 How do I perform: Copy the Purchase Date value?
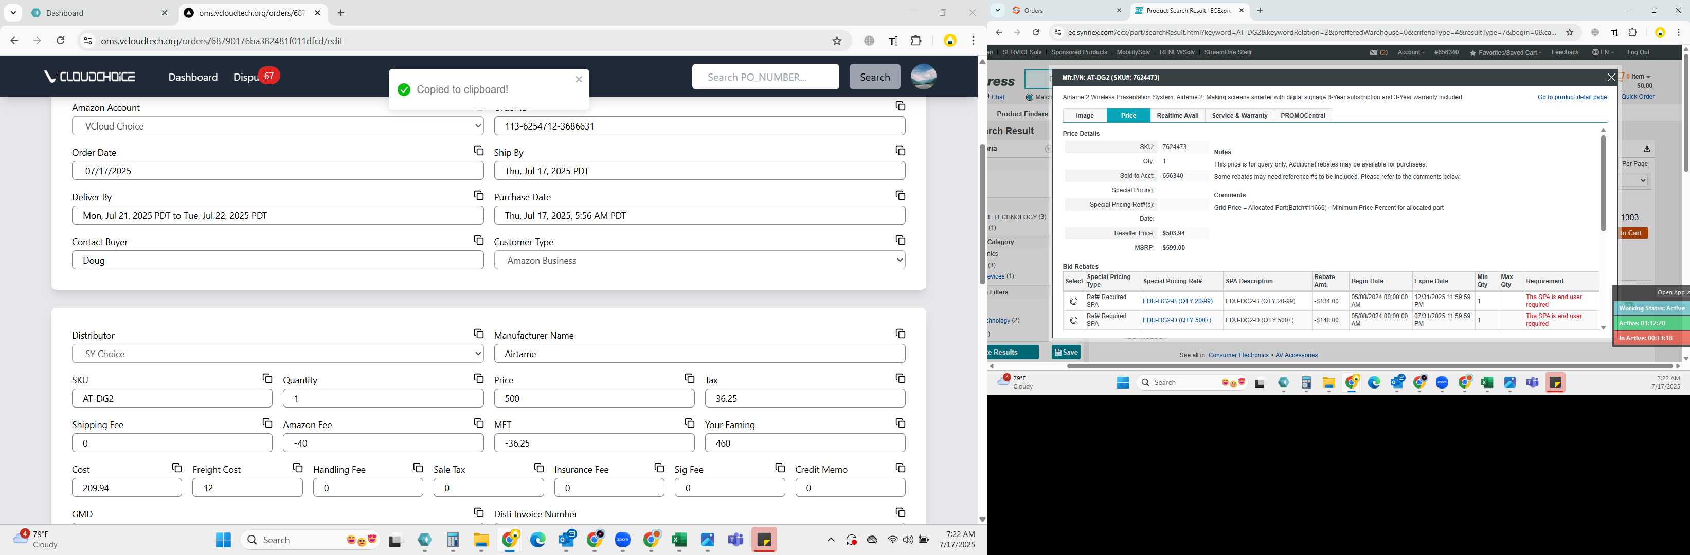click(900, 195)
